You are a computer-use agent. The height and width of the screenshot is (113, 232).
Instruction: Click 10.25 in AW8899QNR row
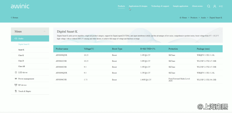[x=86, y=55]
